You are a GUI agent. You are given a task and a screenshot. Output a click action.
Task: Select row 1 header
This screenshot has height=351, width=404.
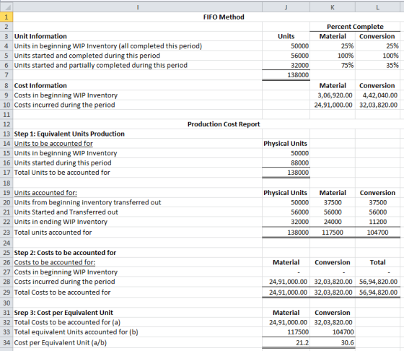(x=6, y=17)
